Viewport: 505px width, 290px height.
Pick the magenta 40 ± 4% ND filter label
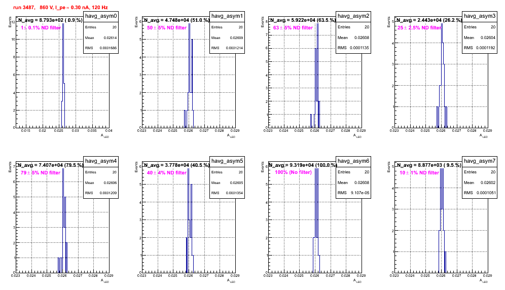(x=167, y=173)
